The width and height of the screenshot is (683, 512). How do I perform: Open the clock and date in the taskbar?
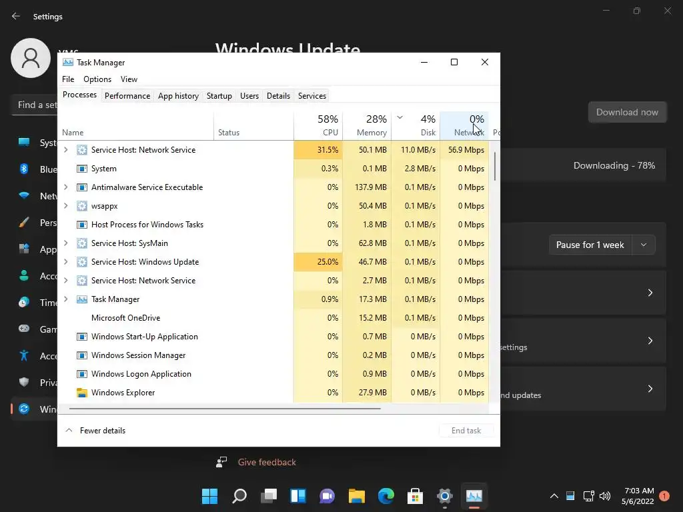tap(638, 496)
